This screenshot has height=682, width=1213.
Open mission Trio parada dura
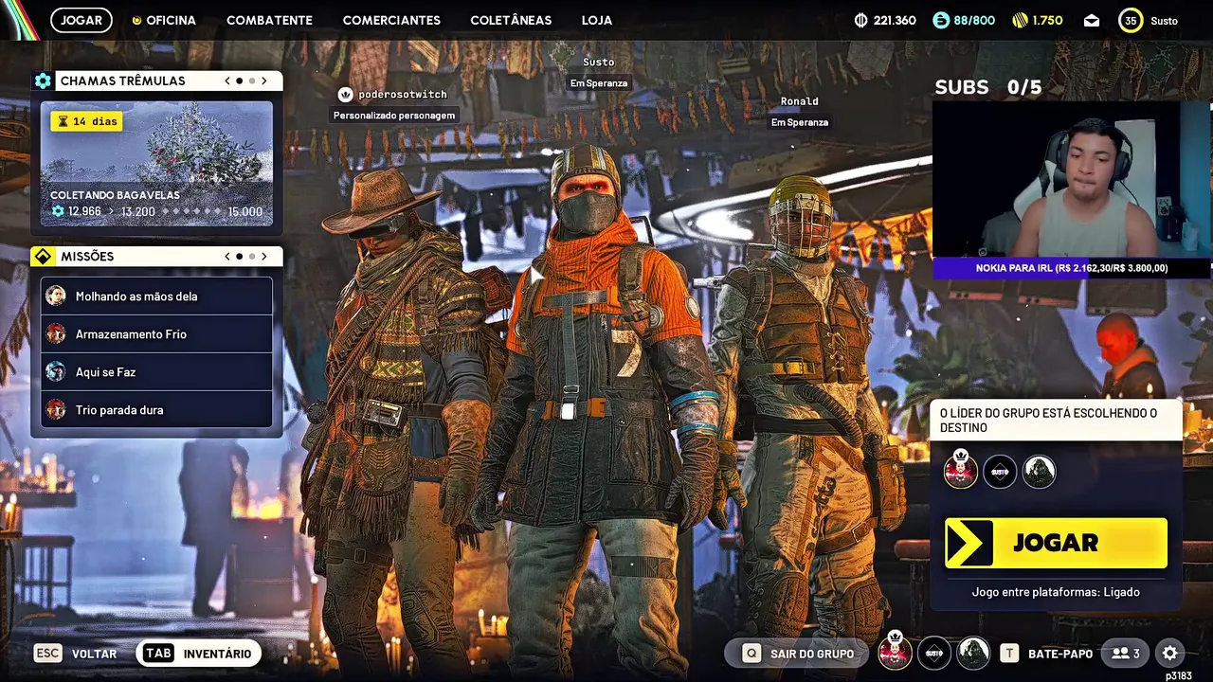pos(156,410)
